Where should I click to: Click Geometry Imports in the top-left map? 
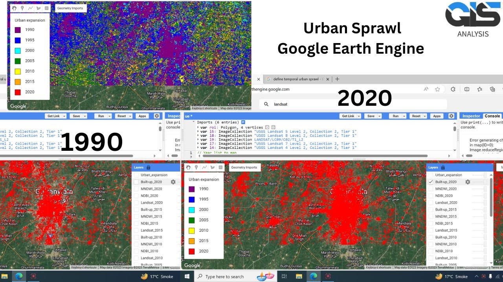point(70,8)
